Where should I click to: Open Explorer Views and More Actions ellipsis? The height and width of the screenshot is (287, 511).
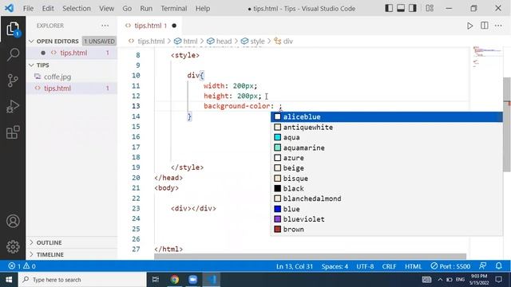(105, 26)
